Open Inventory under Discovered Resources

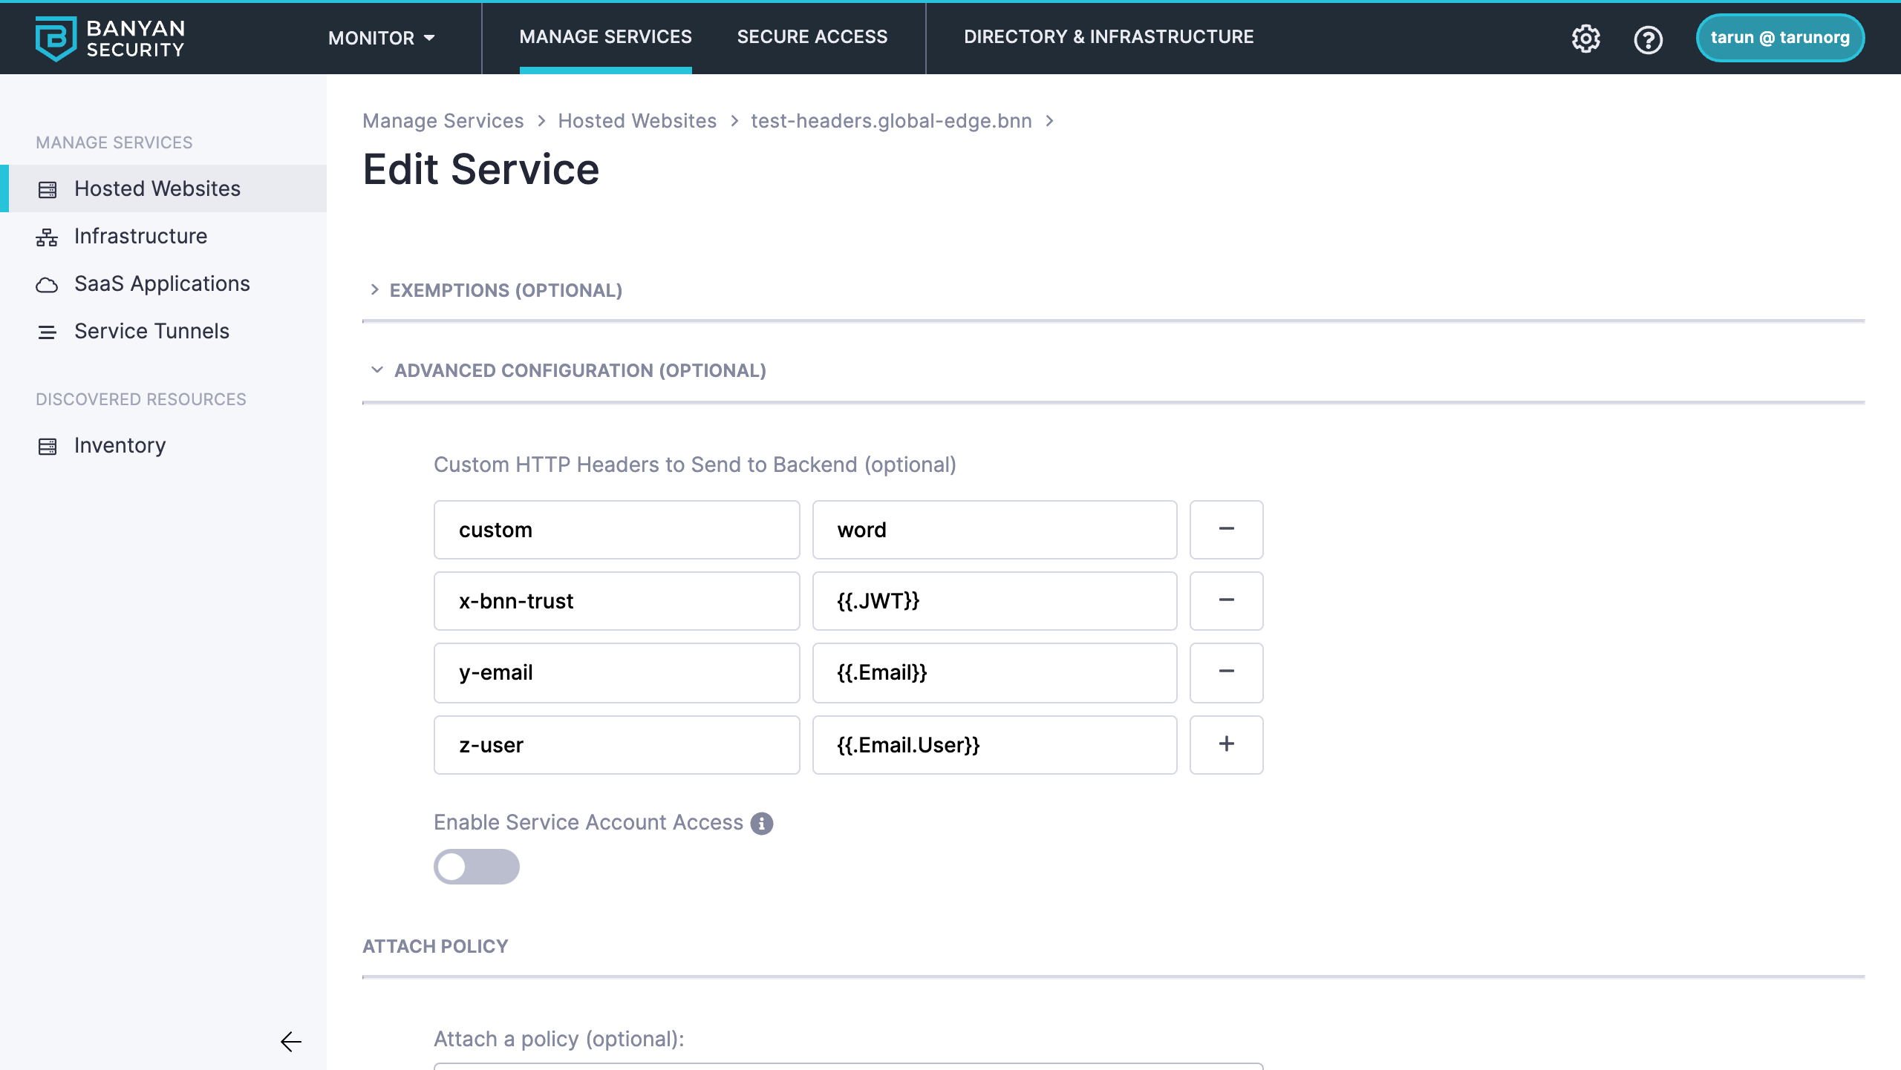[x=120, y=445]
